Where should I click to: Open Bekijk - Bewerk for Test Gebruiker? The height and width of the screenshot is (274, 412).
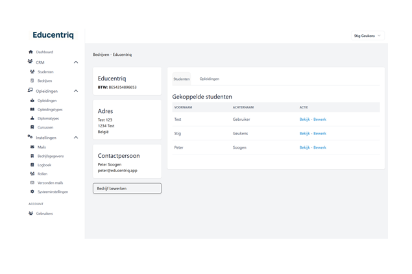(313, 119)
